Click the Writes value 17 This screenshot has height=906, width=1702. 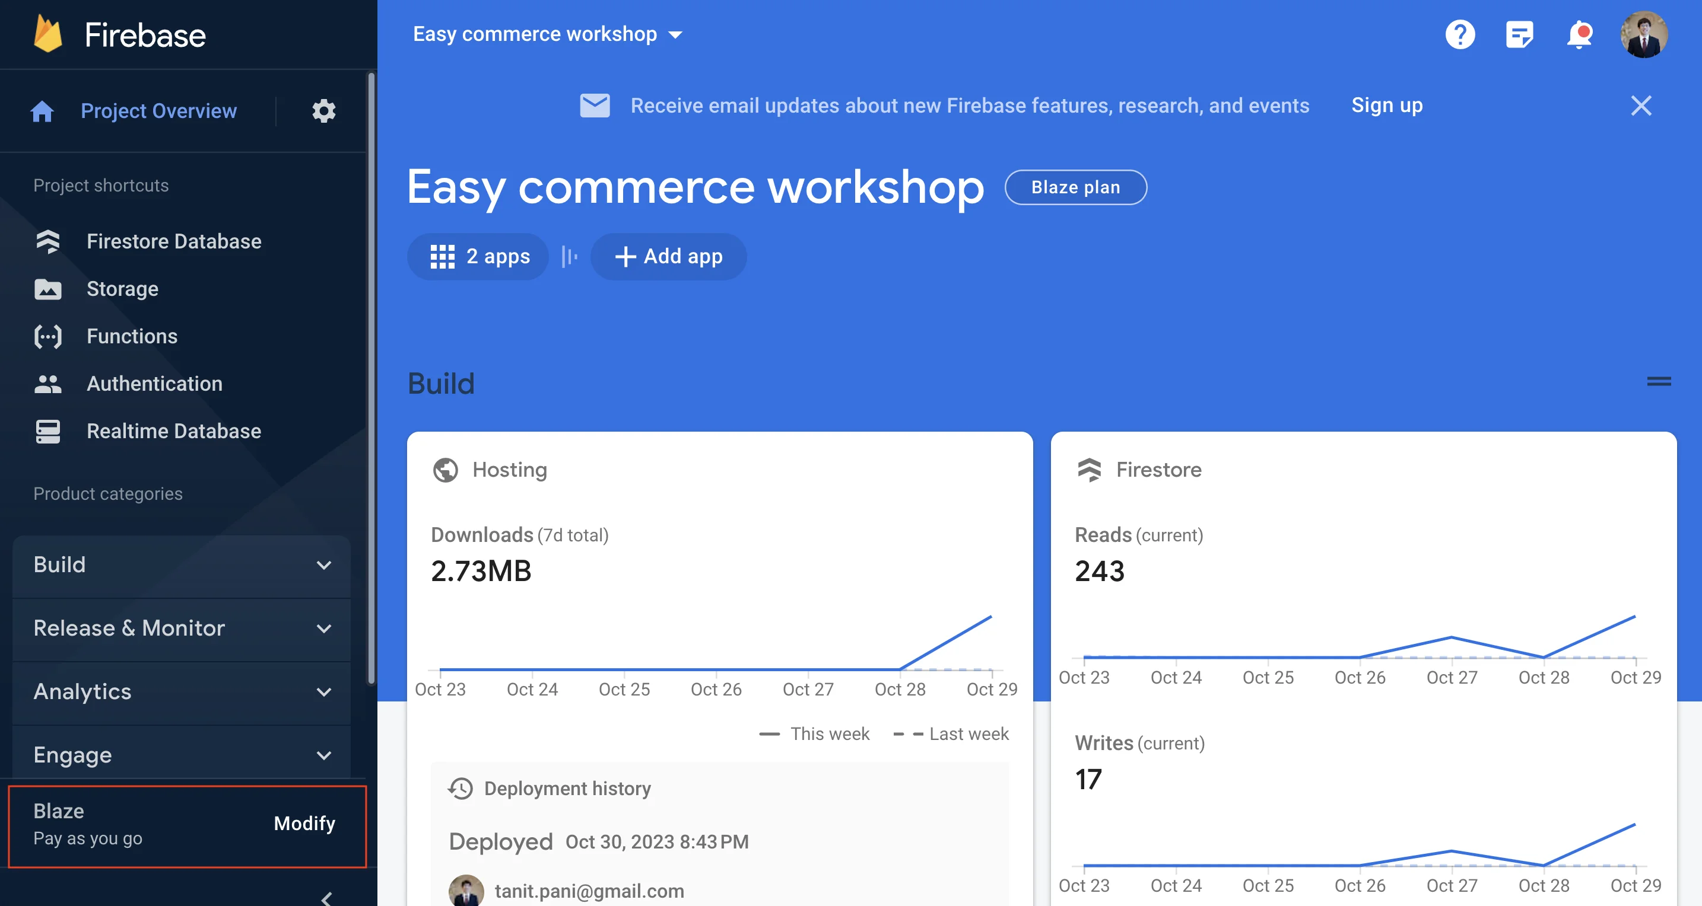coord(1088,780)
